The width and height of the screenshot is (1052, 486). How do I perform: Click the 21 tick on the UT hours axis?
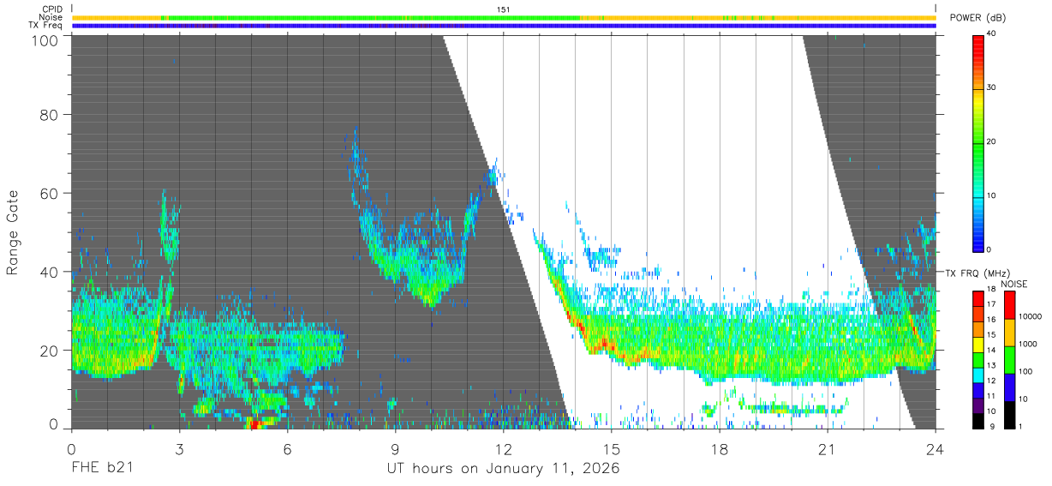pyautogui.click(x=828, y=448)
